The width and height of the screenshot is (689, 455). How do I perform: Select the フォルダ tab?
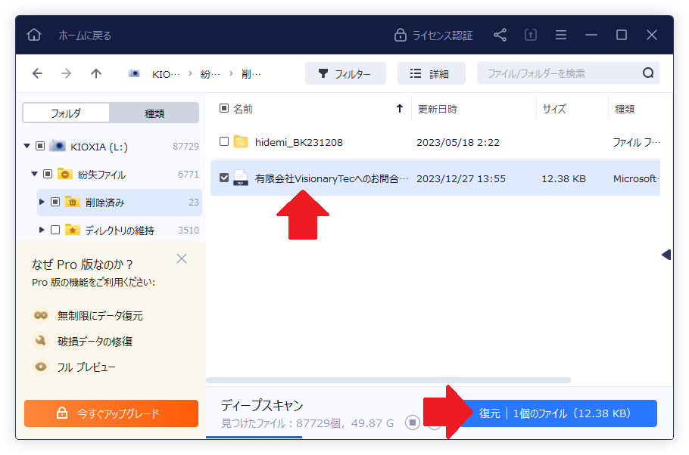(66, 113)
